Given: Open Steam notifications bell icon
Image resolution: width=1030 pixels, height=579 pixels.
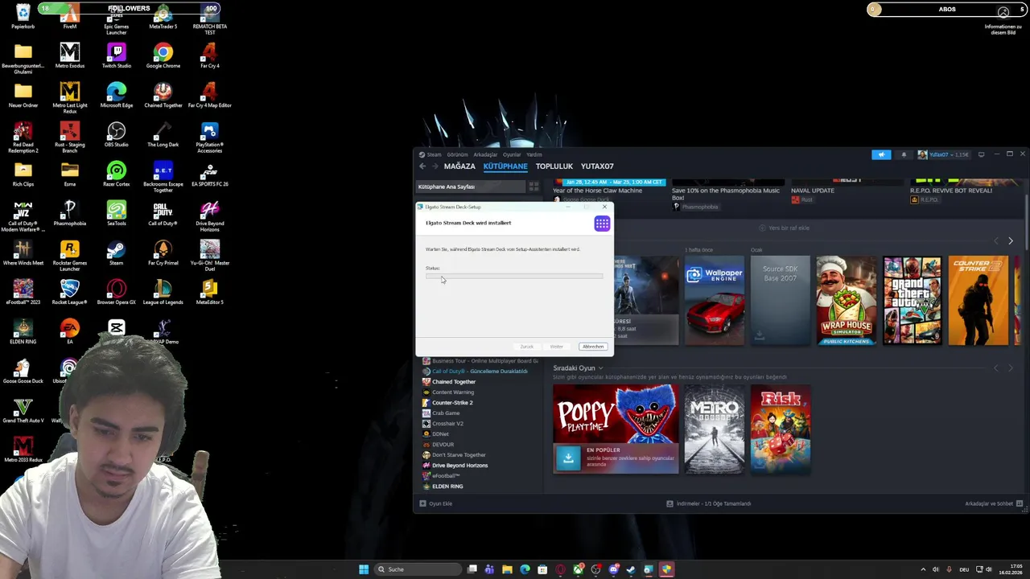Looking at the screenshot, I should pyautogui.click(x=904, y=154).
